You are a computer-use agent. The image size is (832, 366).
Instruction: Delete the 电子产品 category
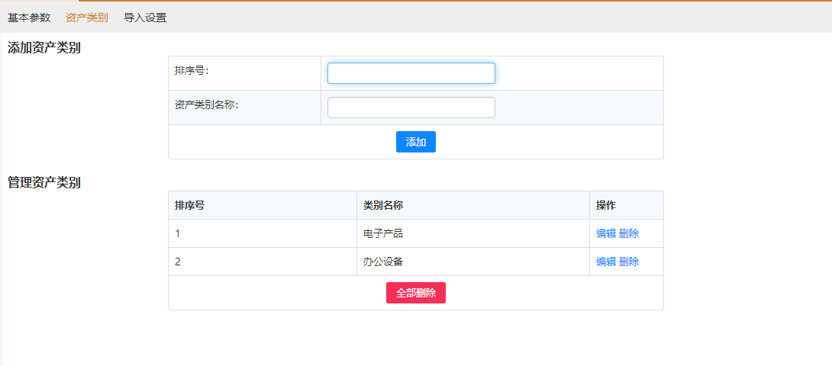(x=629, y=233)
